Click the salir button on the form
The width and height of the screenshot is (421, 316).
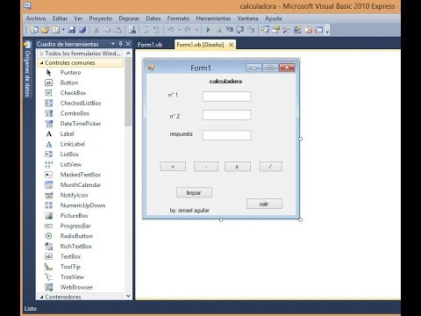pos(264,204)
